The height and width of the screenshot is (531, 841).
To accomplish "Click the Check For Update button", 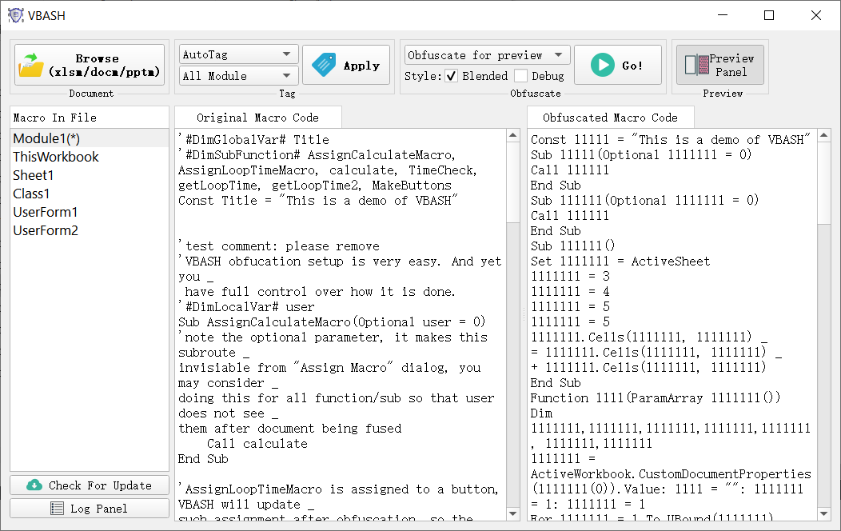I will coord(90,485).
